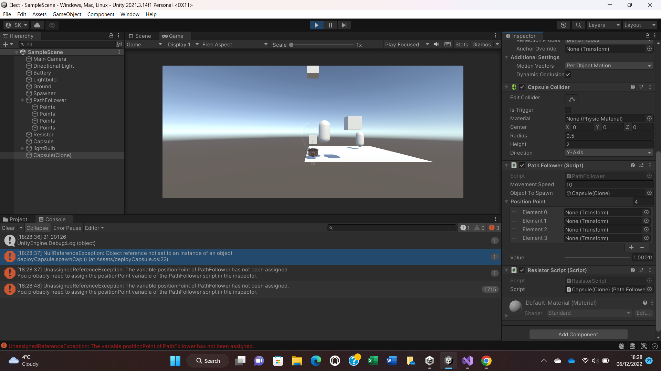Mute audio in Game view toolbar
This screenshot has width=661, height=371.
(437, 44)
